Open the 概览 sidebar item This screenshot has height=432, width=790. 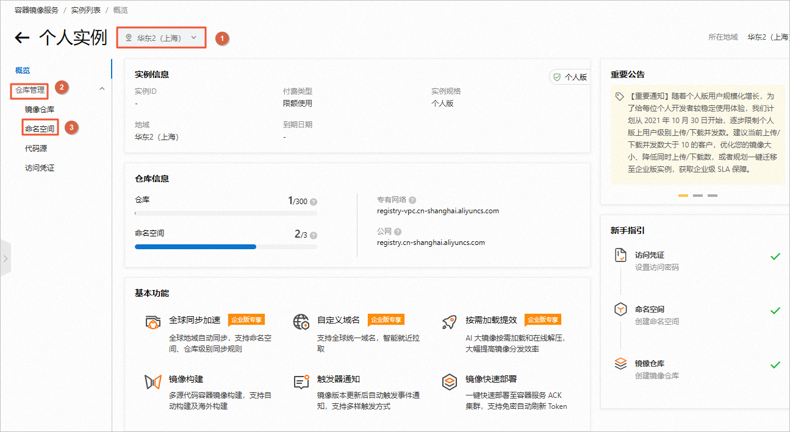[23, 71]
